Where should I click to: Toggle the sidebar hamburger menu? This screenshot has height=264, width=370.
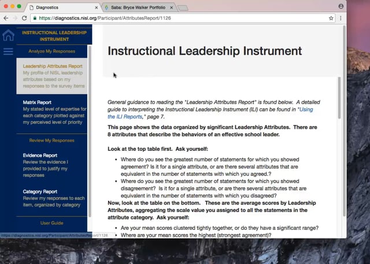(8, 51)
